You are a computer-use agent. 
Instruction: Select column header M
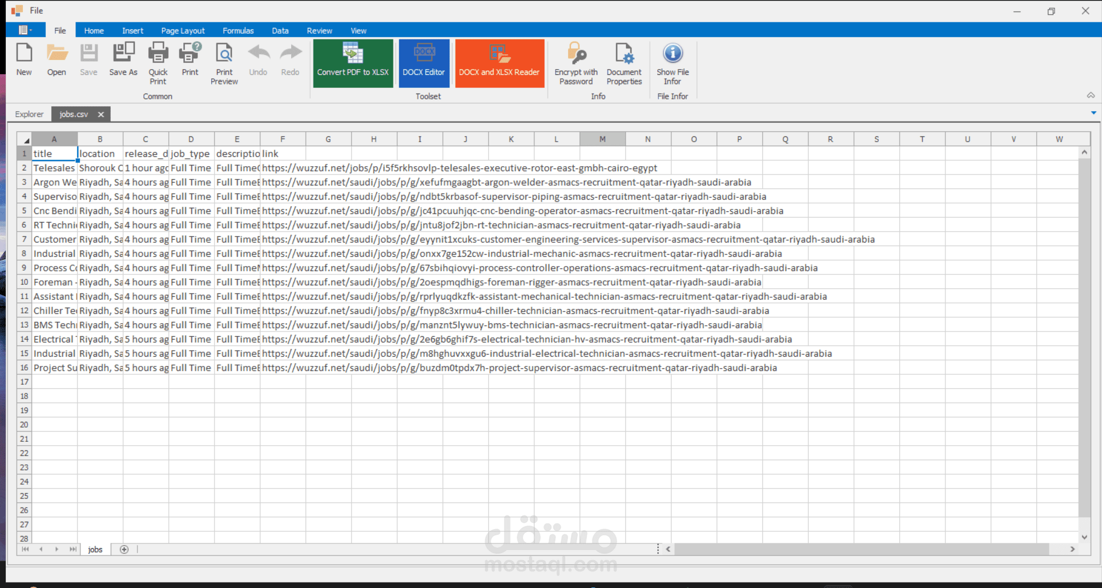(602, 139)
